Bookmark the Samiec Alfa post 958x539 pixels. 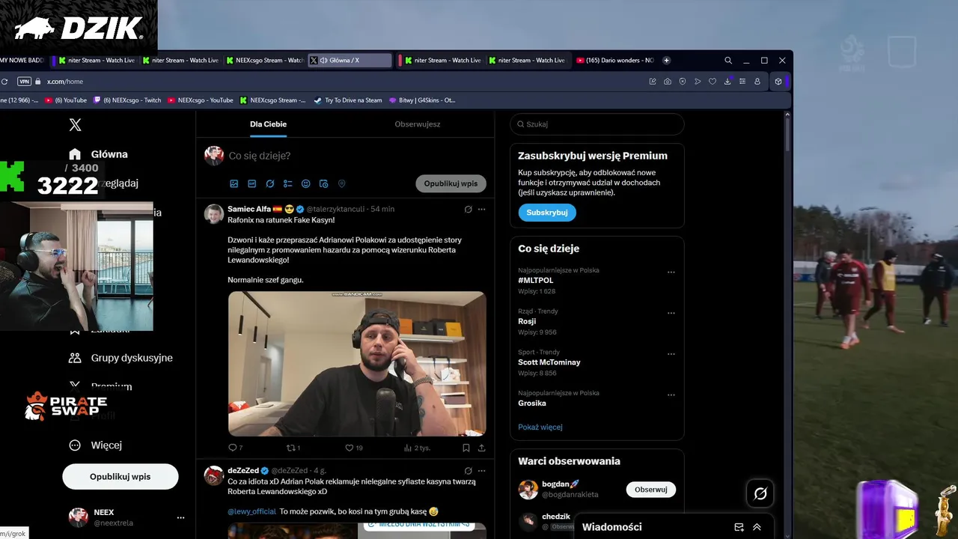tap(466, 448)
